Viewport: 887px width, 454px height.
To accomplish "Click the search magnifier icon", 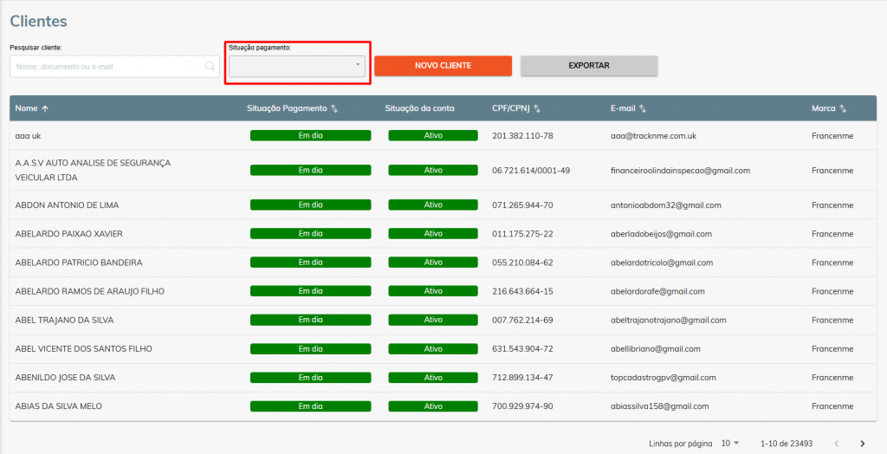I will (x=210, y=66).
